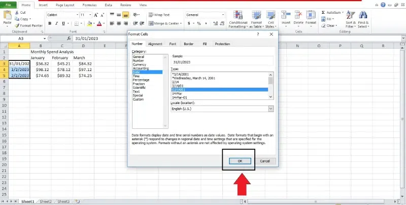
Task: Click the Delete cells icon
Action: 298,16
